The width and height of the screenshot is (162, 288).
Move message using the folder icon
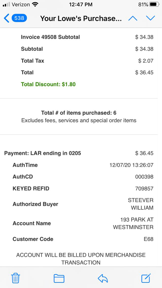[59, 278]
